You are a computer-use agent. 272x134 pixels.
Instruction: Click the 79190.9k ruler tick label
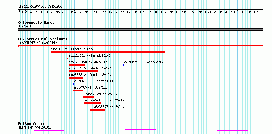[90, 12]
